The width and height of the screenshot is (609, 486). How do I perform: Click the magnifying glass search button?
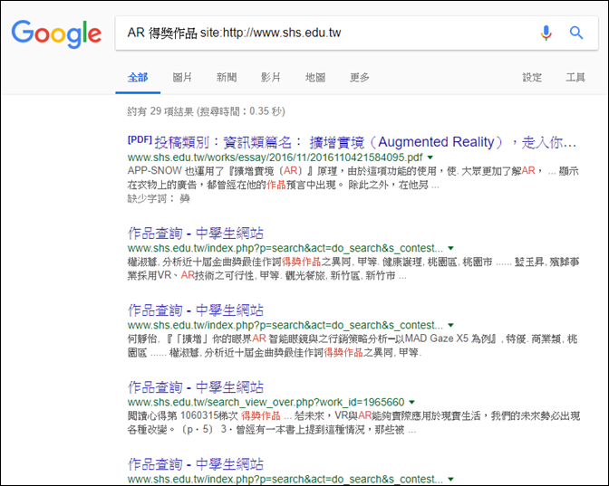click(576, 33)
